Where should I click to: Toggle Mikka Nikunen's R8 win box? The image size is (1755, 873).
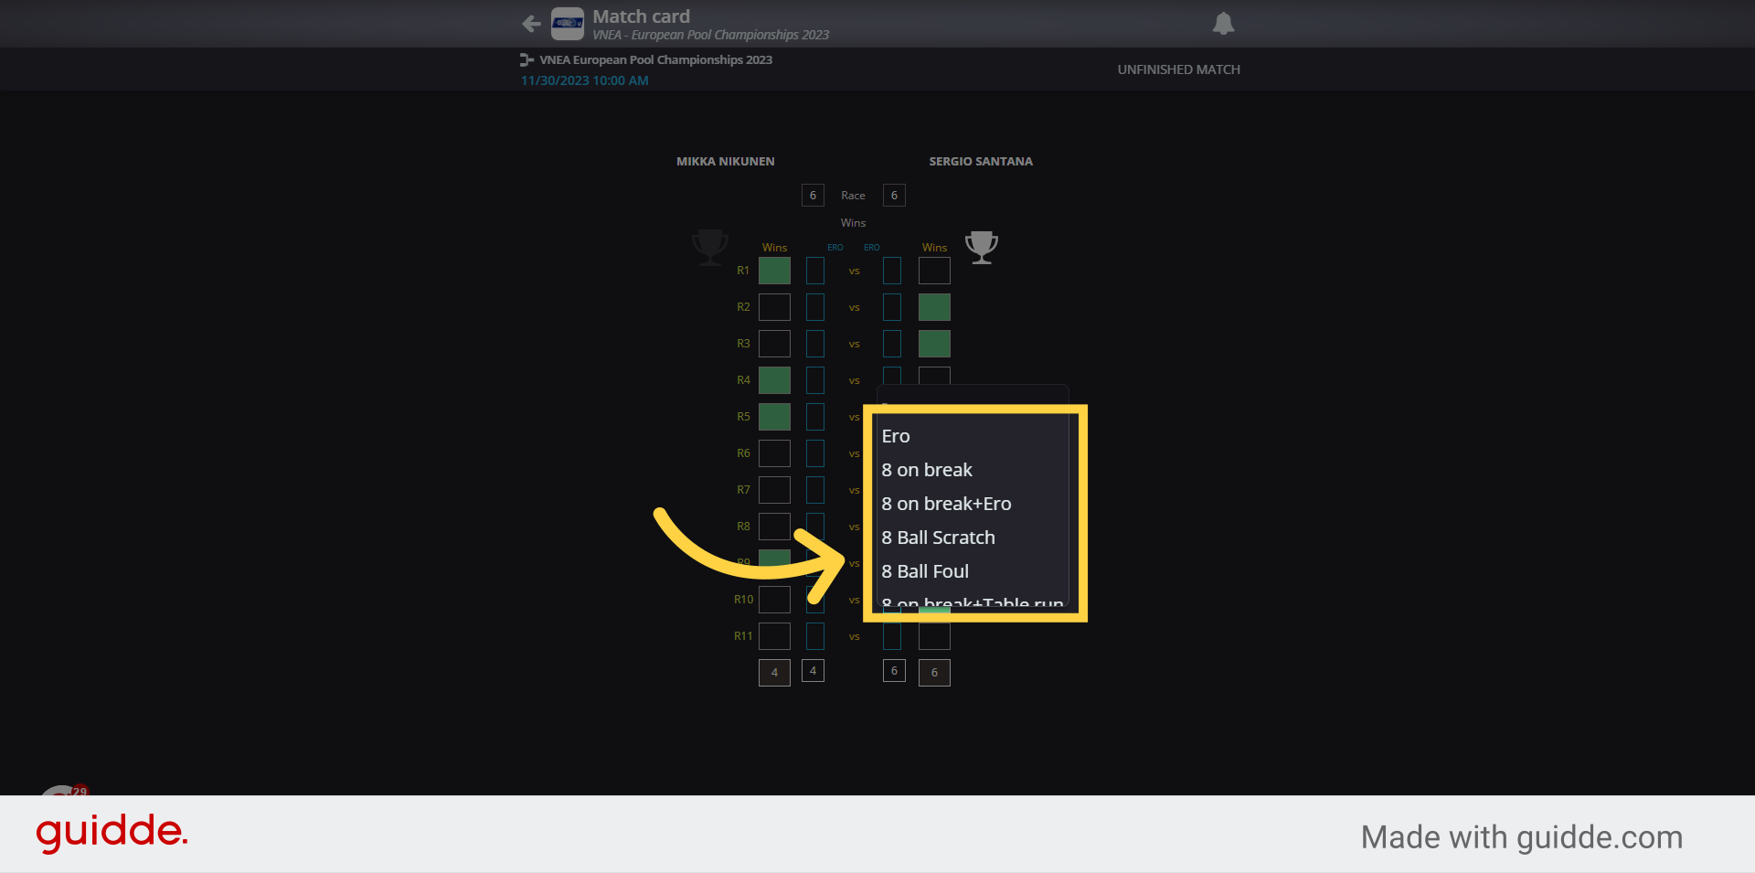[x=774, y=527]
